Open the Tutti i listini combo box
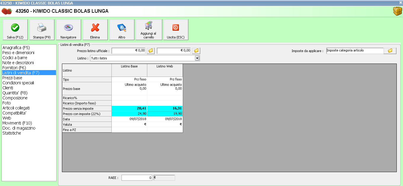The width and height of the screenshot is (403, 186). 145,58
